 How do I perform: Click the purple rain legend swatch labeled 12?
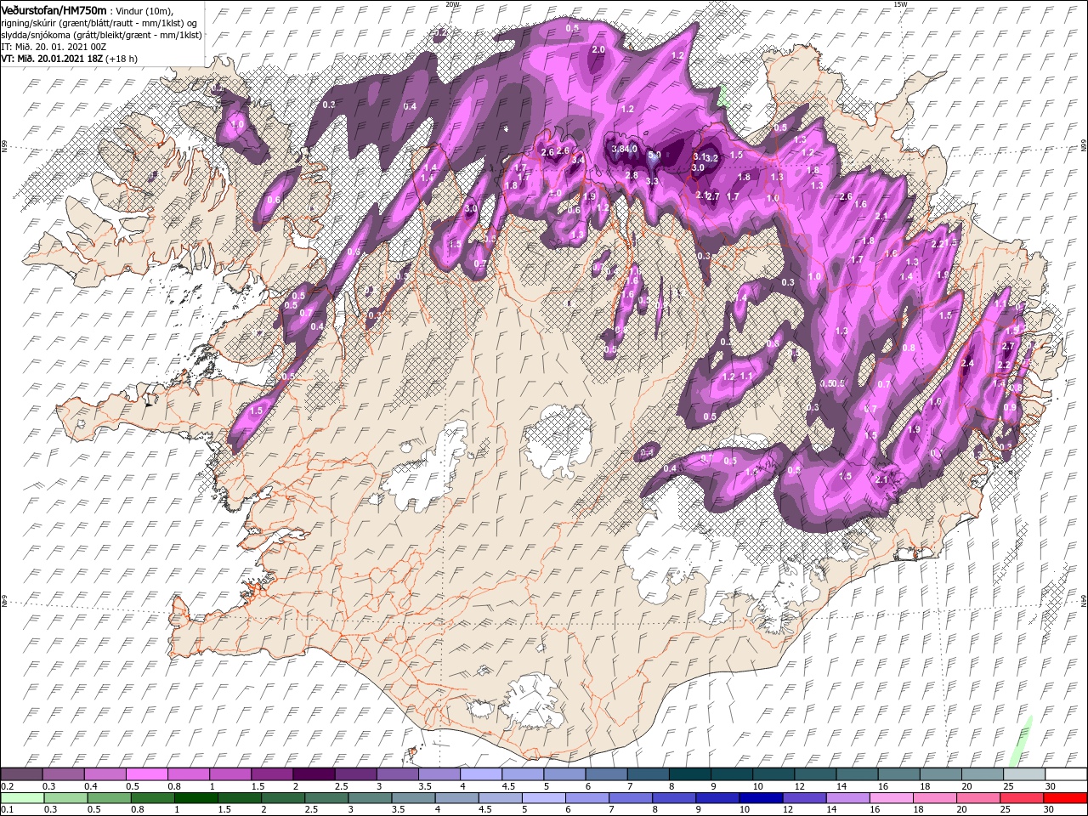point(803,797)
